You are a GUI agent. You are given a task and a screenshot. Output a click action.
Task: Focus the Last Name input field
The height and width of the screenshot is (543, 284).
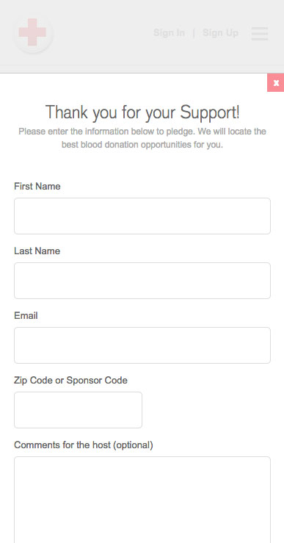(x=142, y=281)
